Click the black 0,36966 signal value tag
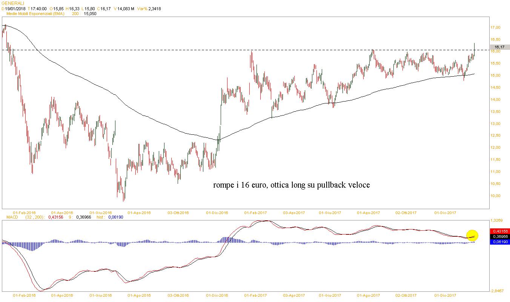Viewport: 510px width, 302px height. pos(499,236)
